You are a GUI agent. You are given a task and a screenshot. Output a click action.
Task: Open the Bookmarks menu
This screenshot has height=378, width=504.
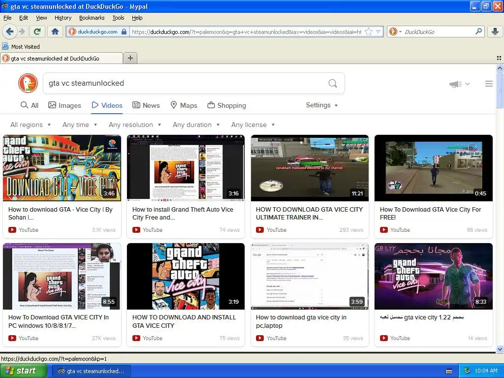[92, 18]
